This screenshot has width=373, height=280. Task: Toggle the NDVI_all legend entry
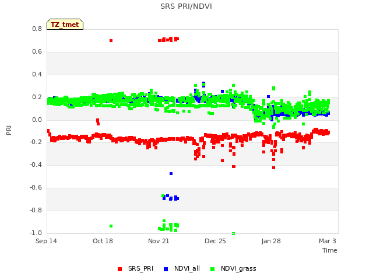tap(182, 268)
